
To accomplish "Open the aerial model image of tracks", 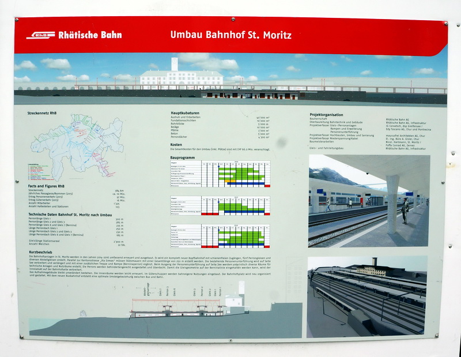I will 367,296.
